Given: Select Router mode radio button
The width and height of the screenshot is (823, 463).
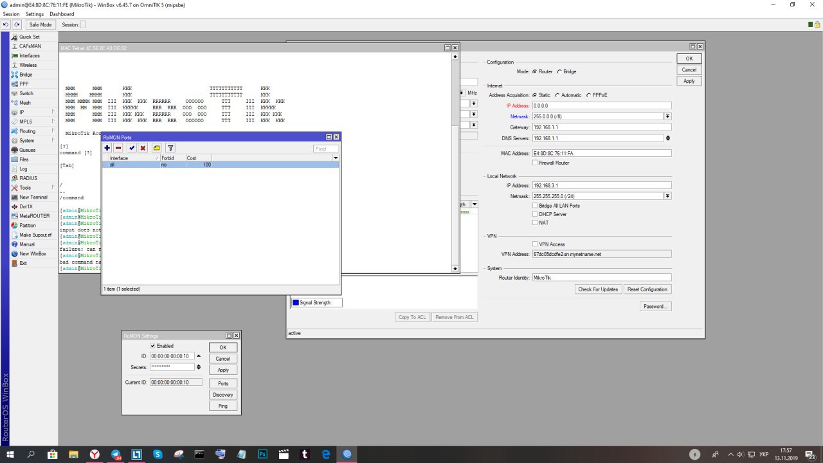Looking at the screenshot, I should tap(534, 71).
